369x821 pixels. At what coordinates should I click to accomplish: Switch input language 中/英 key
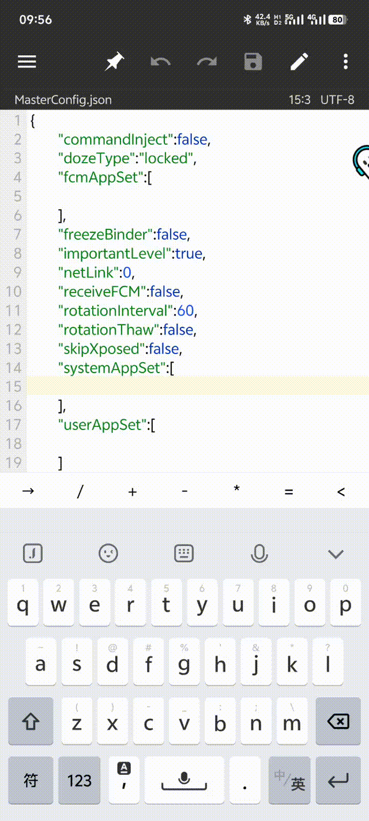(x=290, y=780)
